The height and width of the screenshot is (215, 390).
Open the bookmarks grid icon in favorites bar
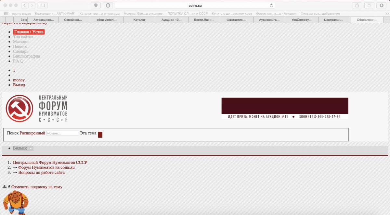click(6, 14)
